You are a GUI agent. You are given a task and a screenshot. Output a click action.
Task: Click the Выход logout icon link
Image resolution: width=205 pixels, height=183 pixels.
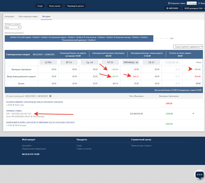pyautogui.click(x=201, y=3)
